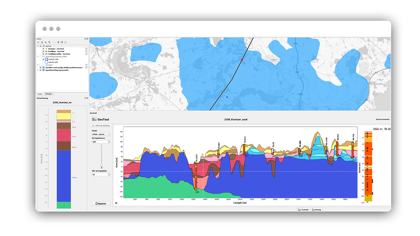
Task: Switch to the Browser tab
Action: pos(49,94)
